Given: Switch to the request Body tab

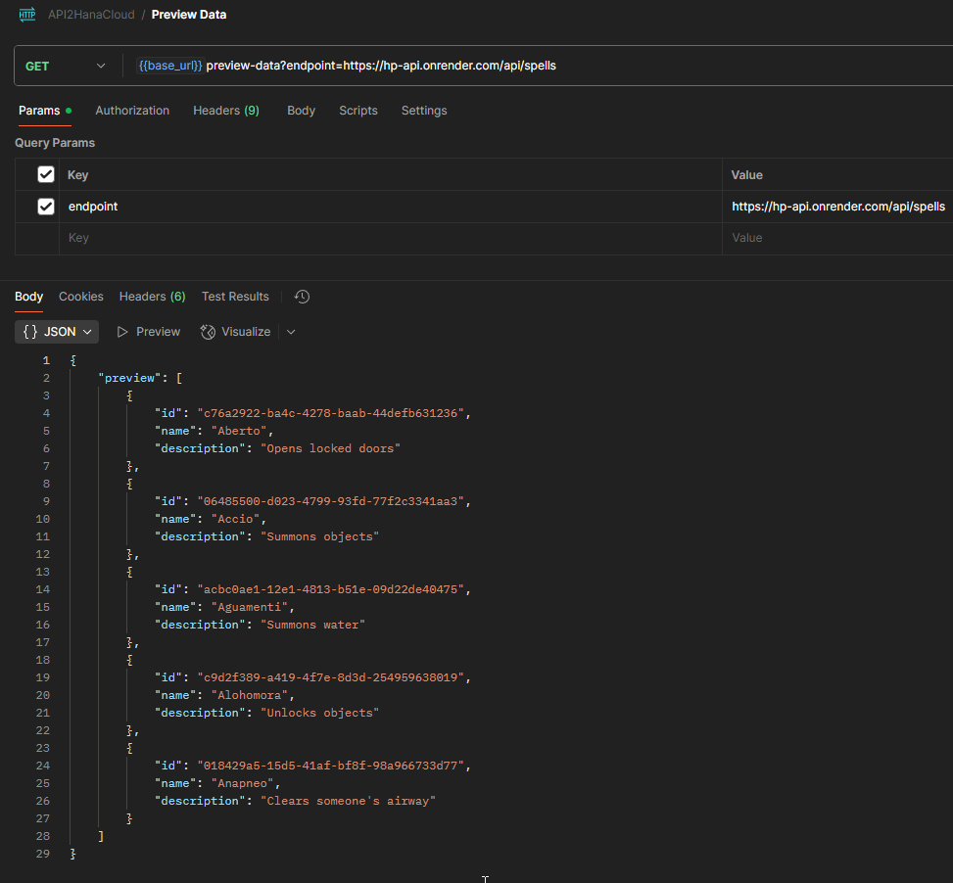Looking at the screenshot, I should point(301,111).
